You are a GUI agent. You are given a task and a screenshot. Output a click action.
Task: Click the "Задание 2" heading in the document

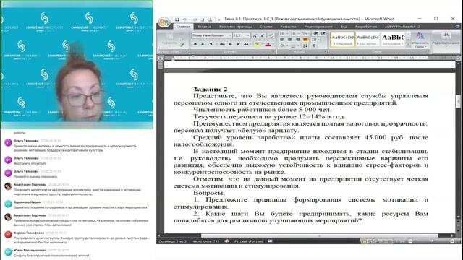pos(211,89)
